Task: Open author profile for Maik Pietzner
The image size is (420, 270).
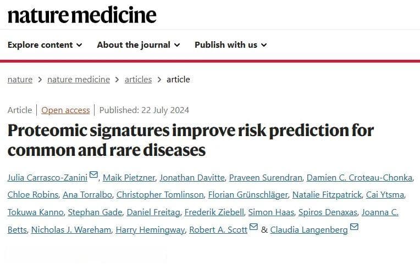Action: pyautogui.click(x=129, y=177)
